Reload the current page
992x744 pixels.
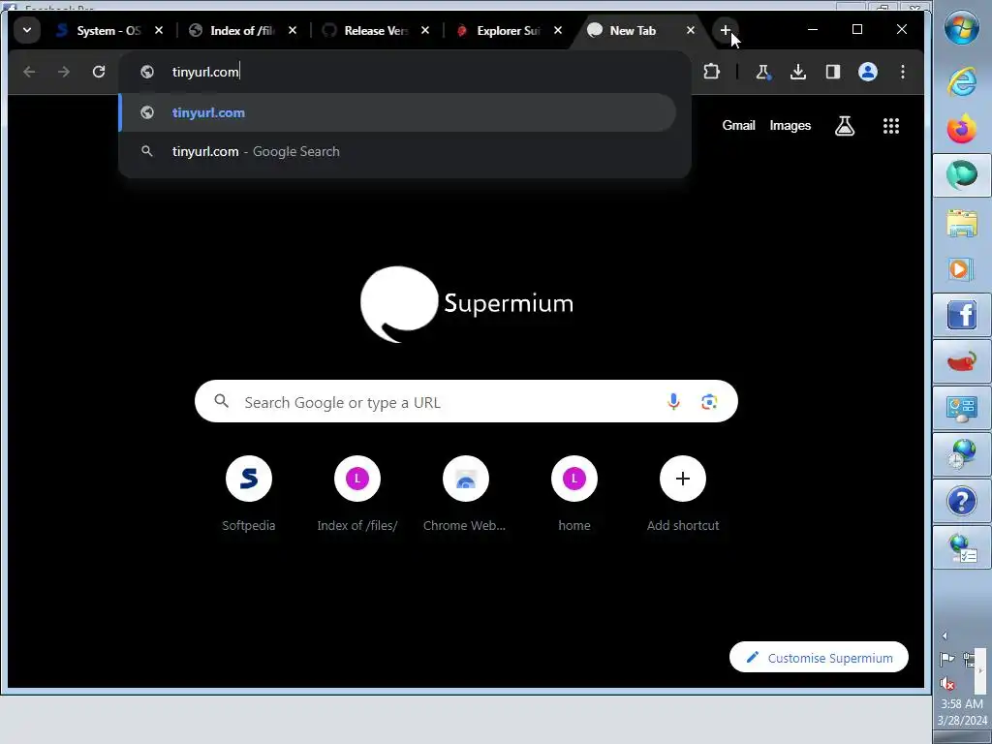(99, 72)
